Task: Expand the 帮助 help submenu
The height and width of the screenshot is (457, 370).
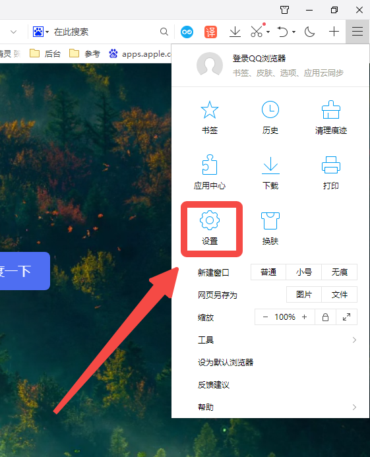Action: point(277,407)
